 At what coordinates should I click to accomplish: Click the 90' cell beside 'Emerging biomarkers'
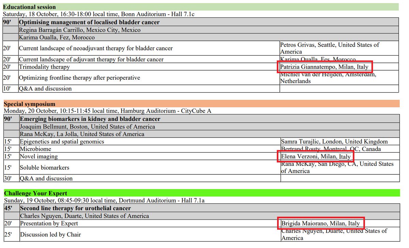coord(11,119)
